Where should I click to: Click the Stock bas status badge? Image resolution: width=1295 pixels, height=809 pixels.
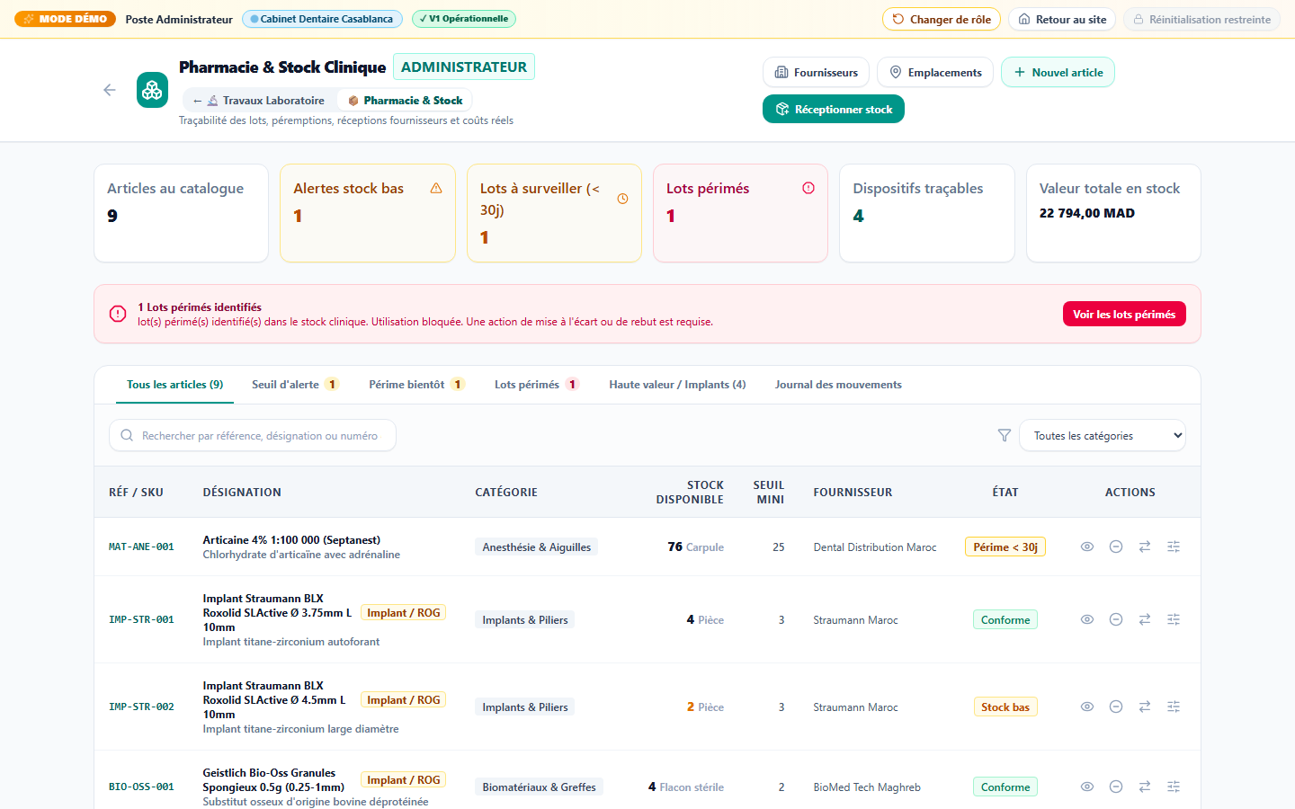[x=1005, y=707]
